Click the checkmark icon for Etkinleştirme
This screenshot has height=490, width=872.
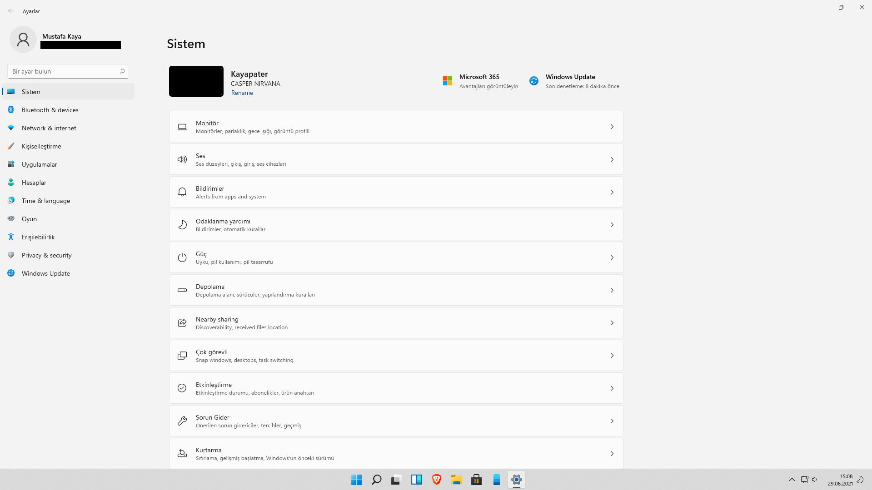(x=182, y=388)
